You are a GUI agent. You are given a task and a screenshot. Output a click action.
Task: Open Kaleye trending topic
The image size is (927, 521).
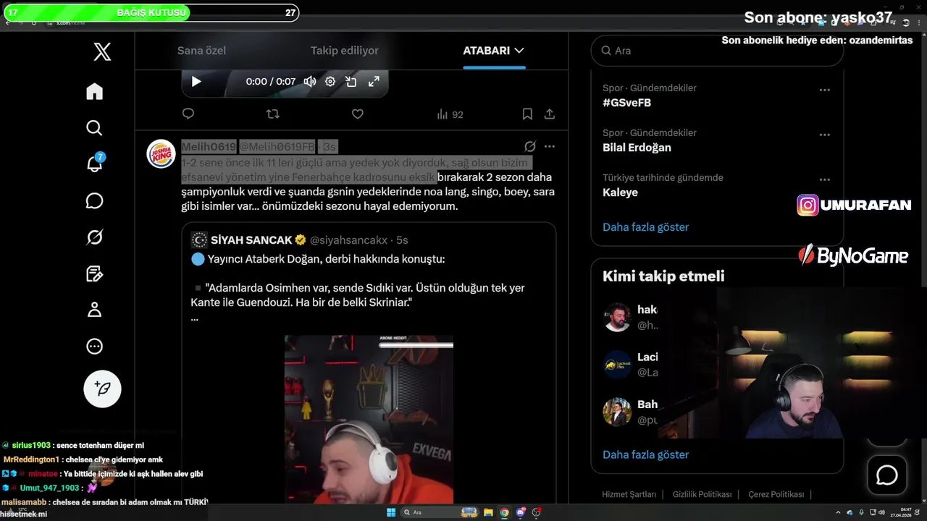[620, 192]
